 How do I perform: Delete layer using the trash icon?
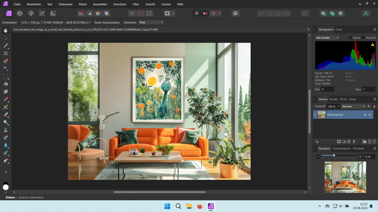374,142
